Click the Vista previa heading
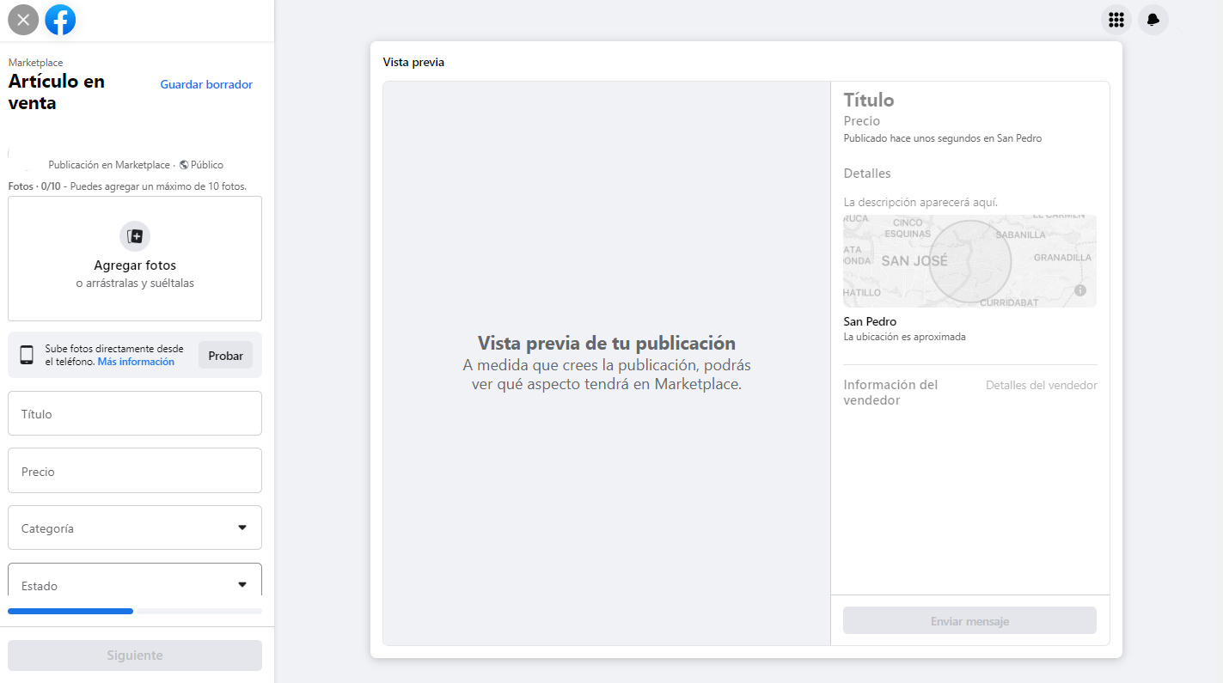The image size is (1223, 683). pos(413,62)
